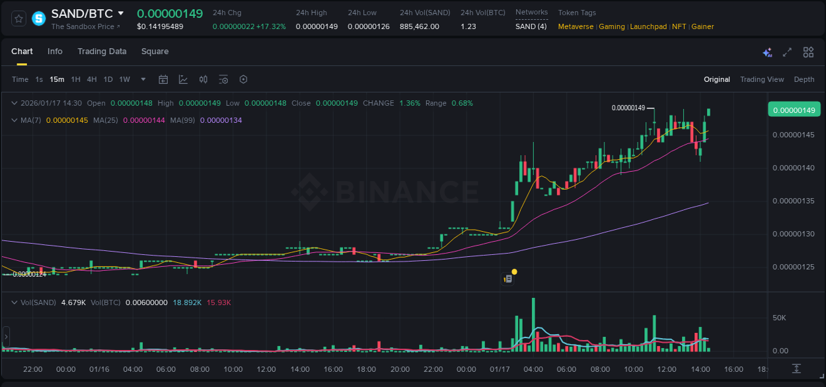
Task: Open the chart settings hexagon icon
Action: 243,79
